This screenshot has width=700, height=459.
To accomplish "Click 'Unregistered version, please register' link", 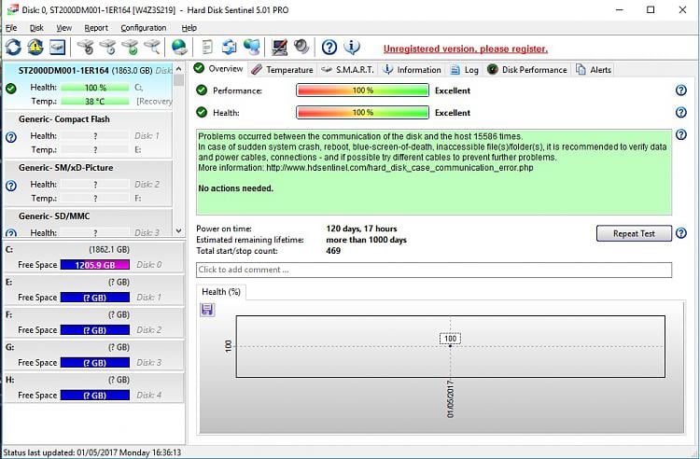I will (465, 49).
